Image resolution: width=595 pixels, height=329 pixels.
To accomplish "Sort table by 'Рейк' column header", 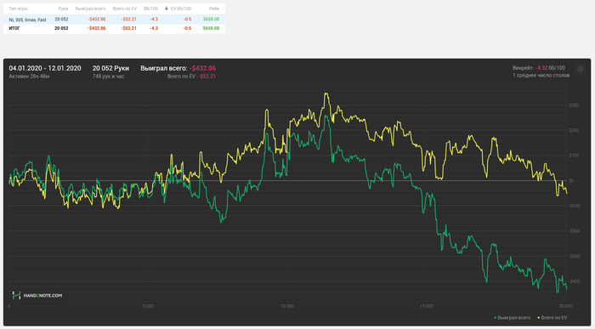I will 214,9.
